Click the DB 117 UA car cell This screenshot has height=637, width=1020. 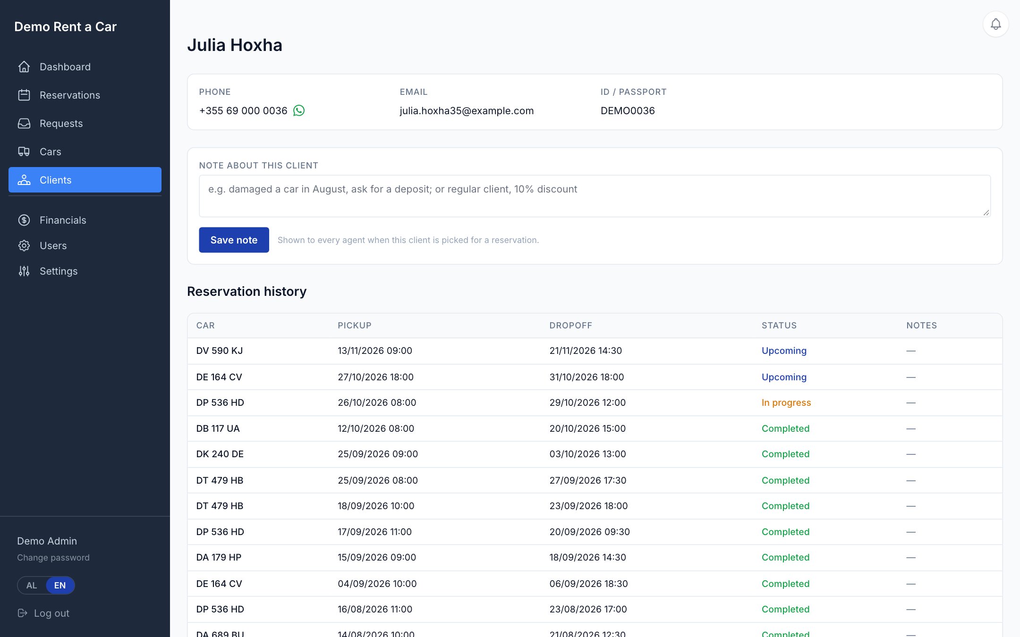(x=218, y=428)
